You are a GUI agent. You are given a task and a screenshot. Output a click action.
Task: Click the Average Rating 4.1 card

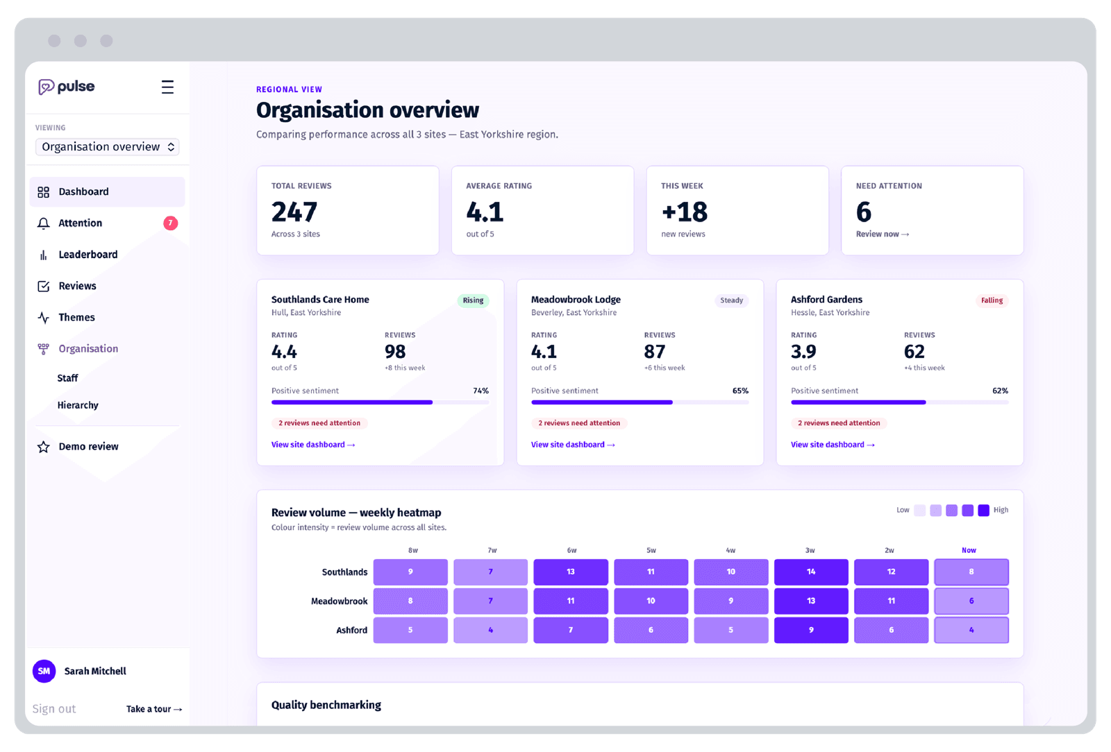click(x=542, y=210)
